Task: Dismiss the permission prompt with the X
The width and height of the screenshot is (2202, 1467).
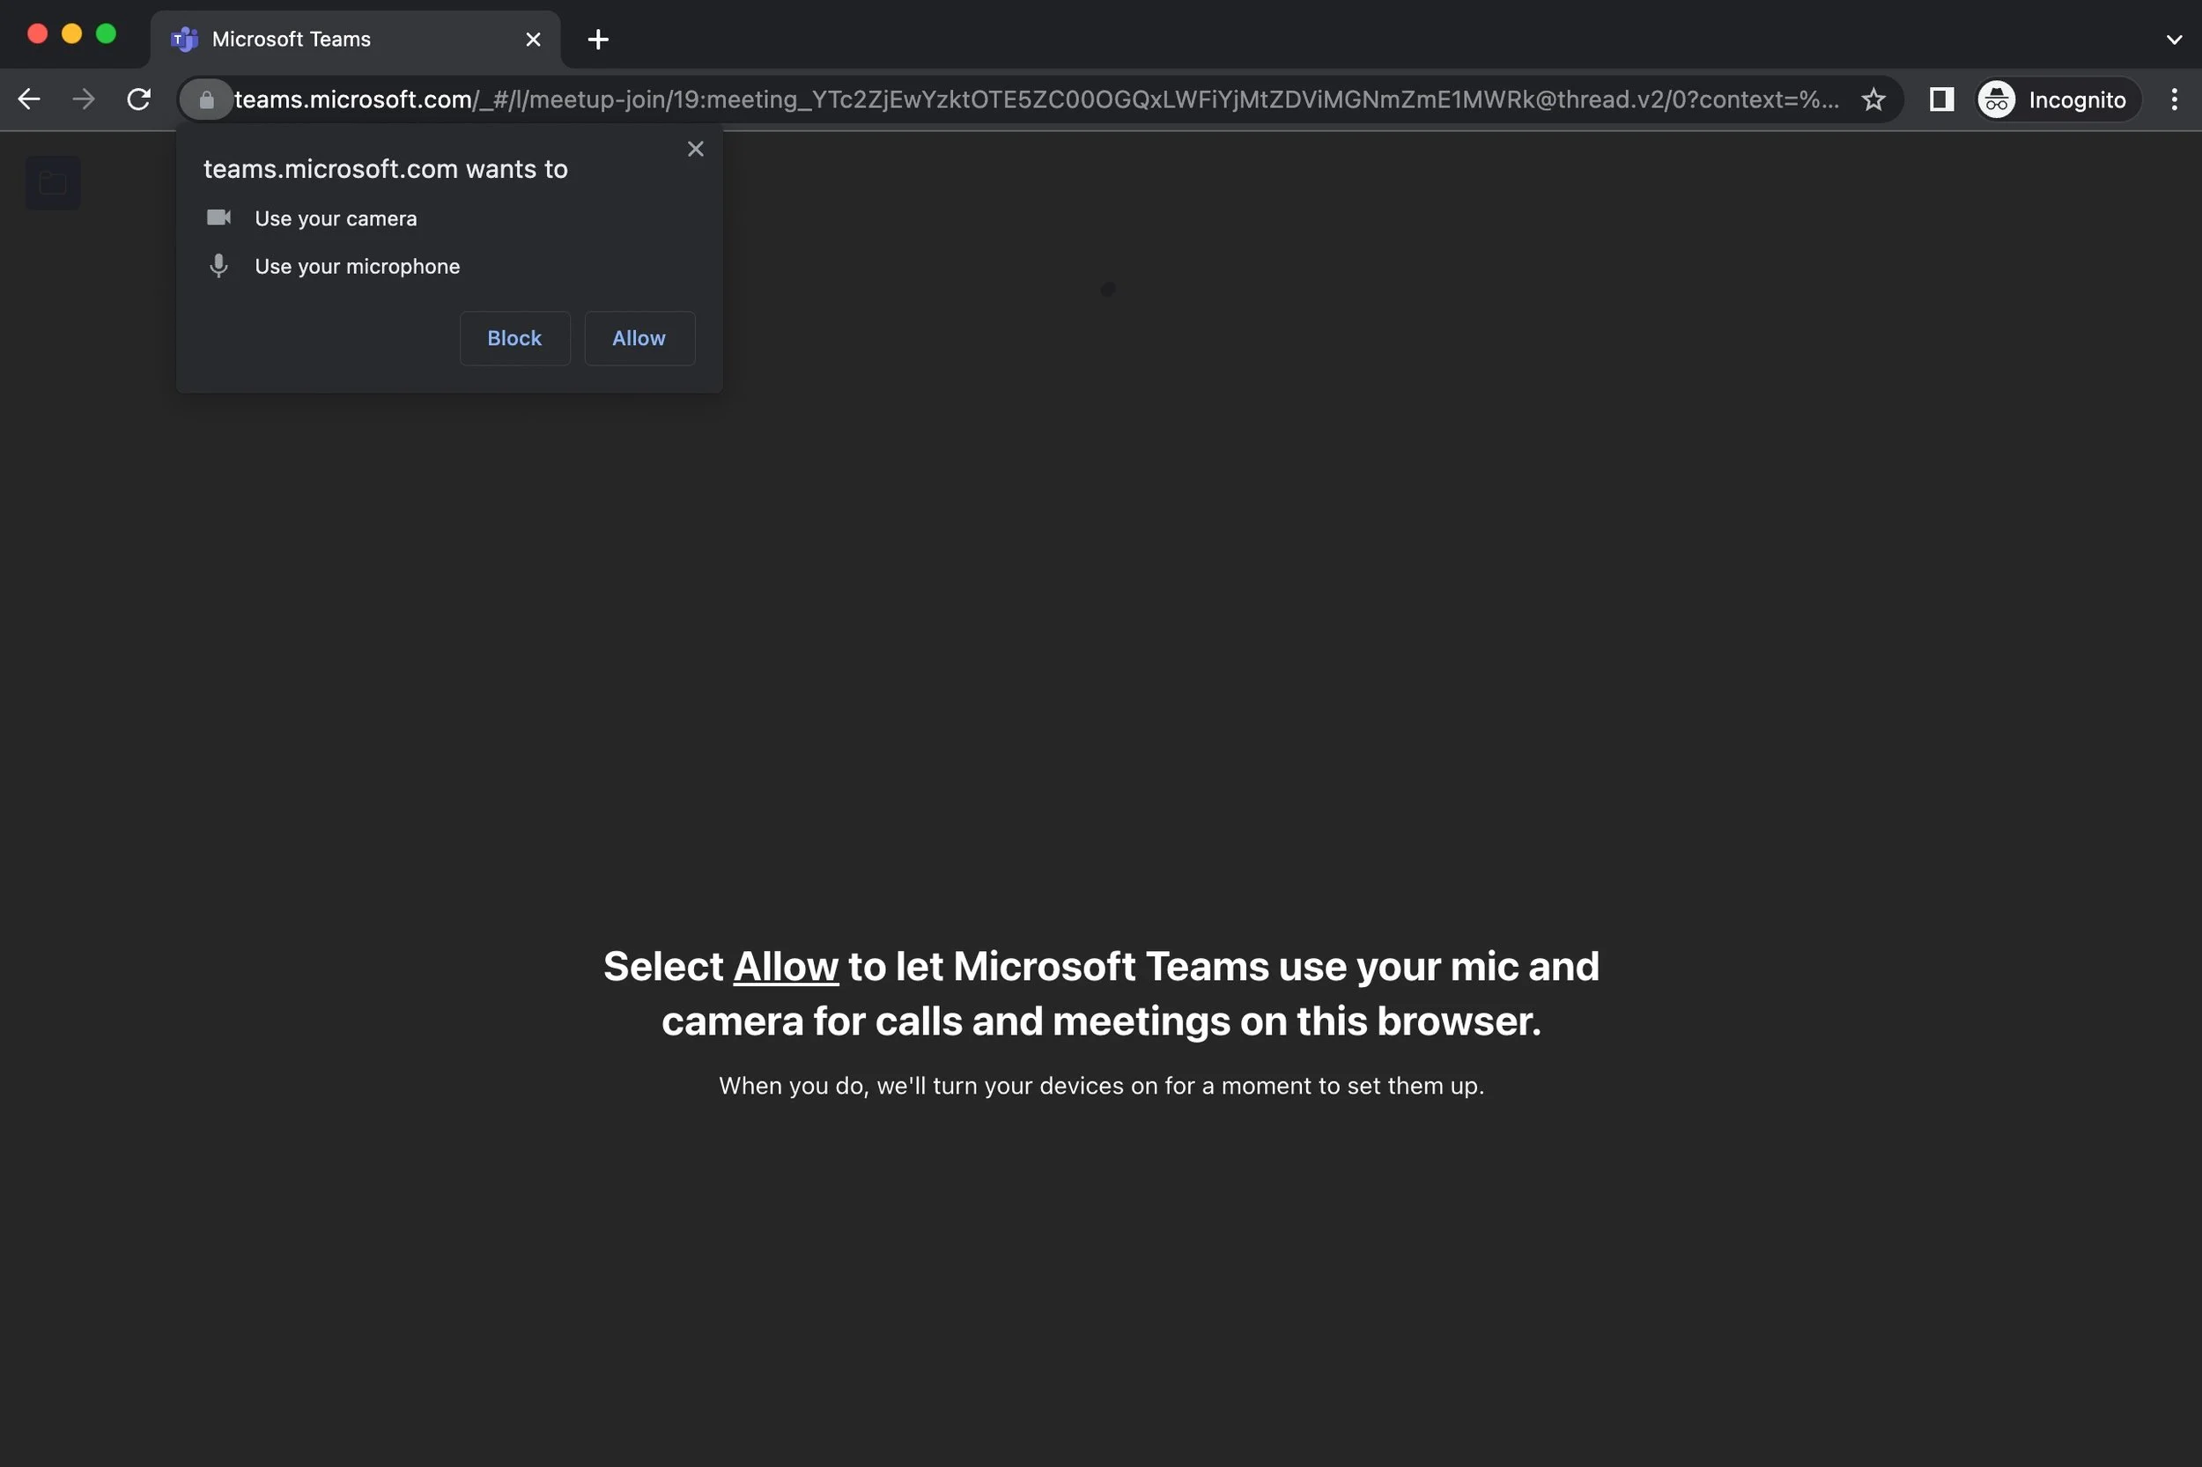Action: click(695, 148)
